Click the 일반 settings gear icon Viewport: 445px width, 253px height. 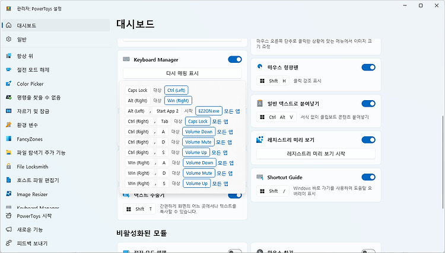click(9, 39)
